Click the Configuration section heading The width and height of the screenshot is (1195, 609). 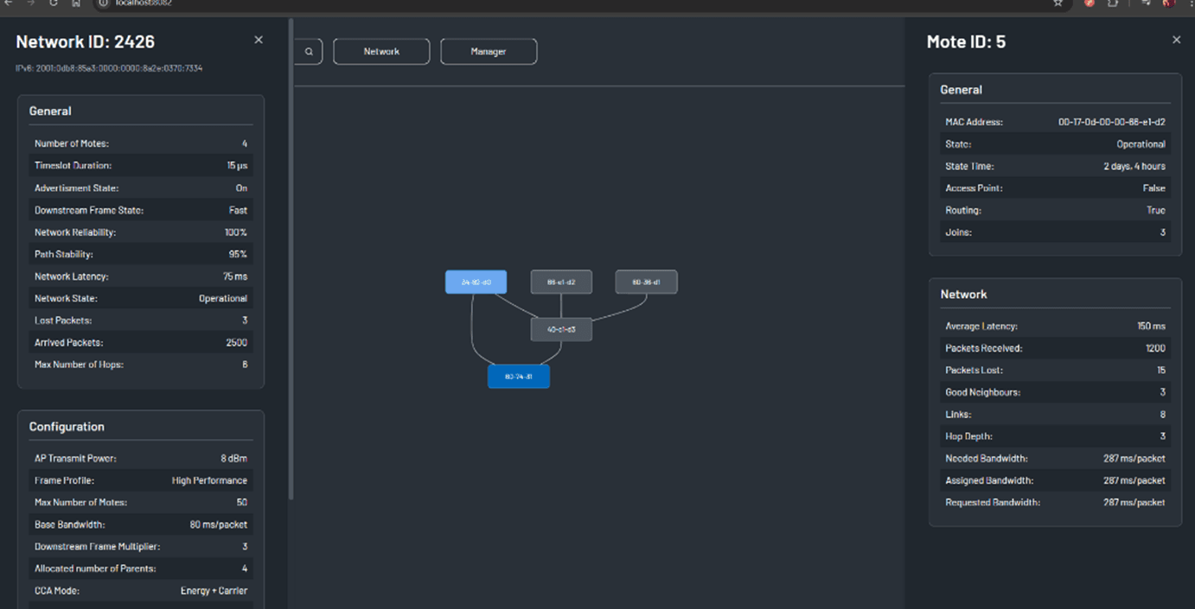67,427
